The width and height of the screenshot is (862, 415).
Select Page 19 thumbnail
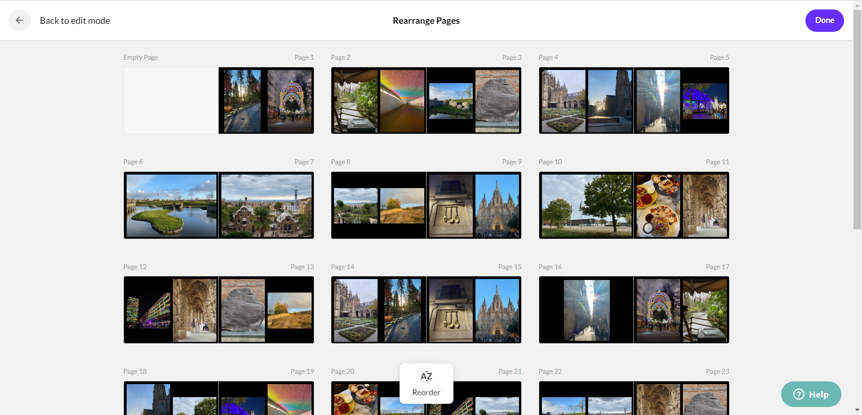coord(266,398)
